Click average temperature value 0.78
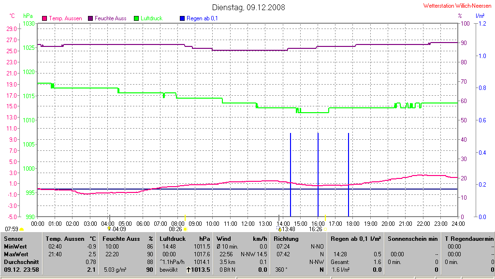The width and height of the screenshot is (495, 279). click(91, 262)
